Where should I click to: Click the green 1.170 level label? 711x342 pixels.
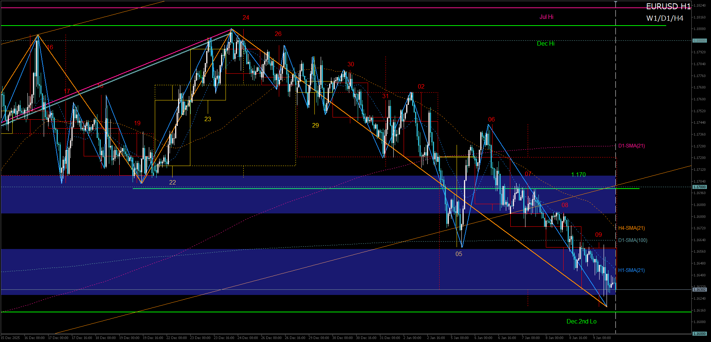click(x=578, y=175)
